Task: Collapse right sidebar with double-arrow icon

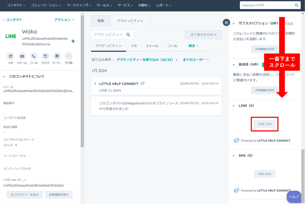Action: tap(226, 22)
